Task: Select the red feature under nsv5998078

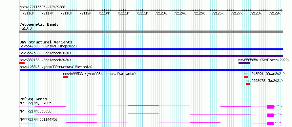Action: click(x=247, y=84)
